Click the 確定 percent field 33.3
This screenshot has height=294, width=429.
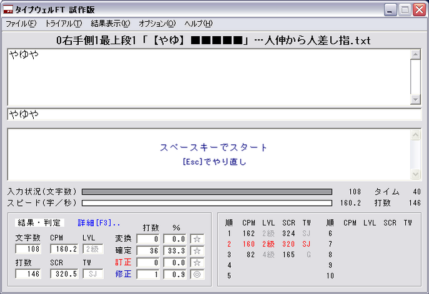coord(175,251)
